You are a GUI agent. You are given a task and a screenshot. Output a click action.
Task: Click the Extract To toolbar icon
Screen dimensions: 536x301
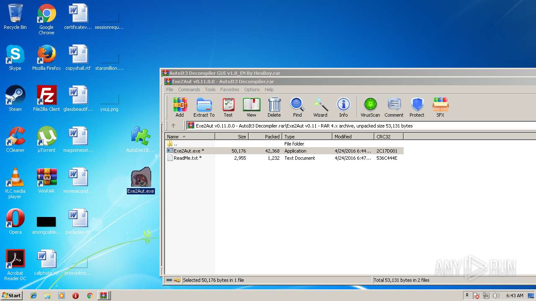click(204, 107)
